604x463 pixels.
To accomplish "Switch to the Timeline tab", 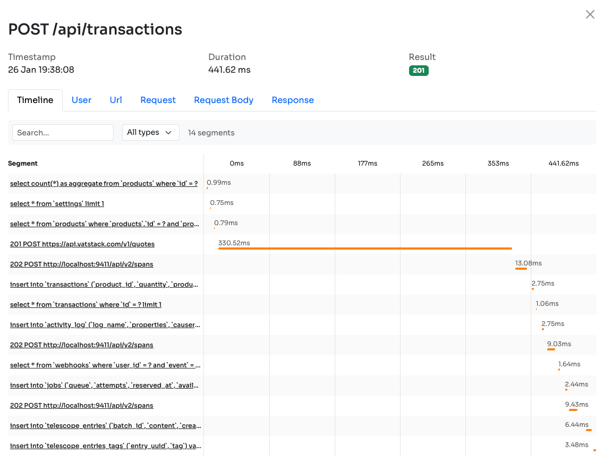I will pyautogui.click(x=35, y=100).
